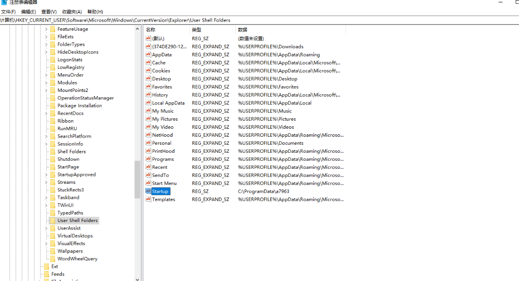Expand the StartupApproved key
The width and height of the screenshot is (519, 281).
coord(46,174)
